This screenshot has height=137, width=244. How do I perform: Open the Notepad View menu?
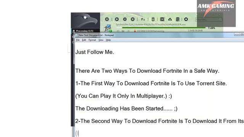coord(101,40)
